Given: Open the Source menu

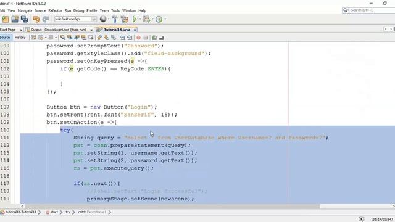Looking at the screenshot, I should [x=40, y=10].
